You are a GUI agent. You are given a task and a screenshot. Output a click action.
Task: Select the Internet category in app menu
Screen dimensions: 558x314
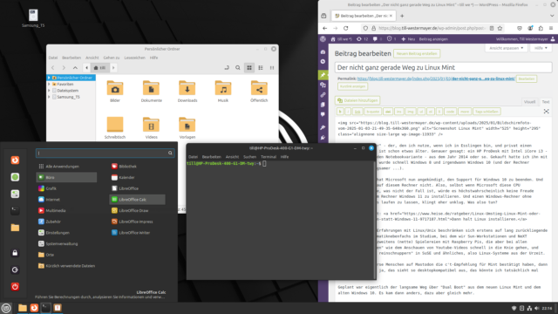point(66,200)
